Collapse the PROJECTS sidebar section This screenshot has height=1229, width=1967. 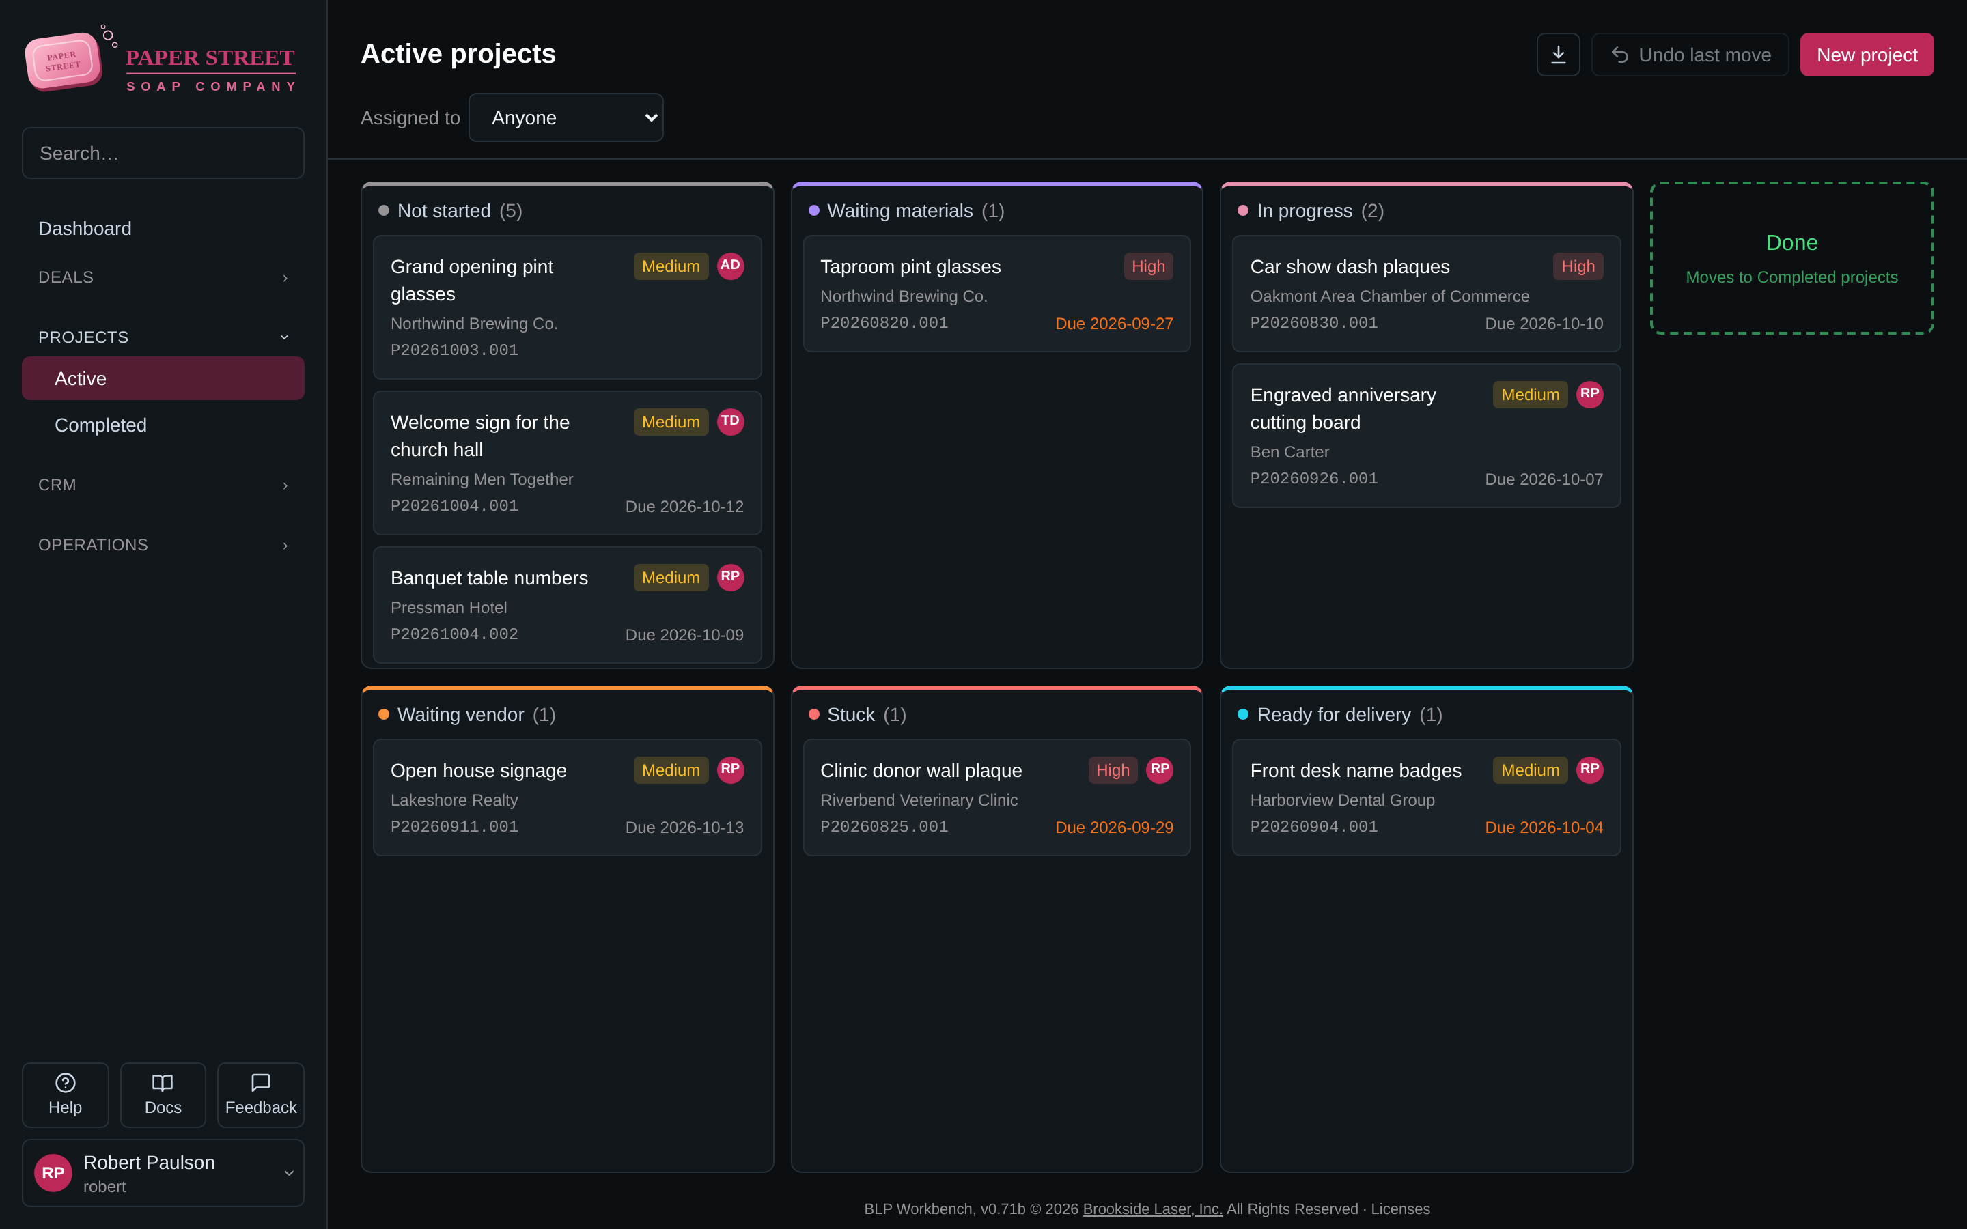pos(163,337)
